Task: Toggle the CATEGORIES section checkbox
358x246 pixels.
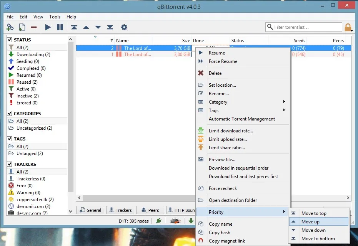Action: 10,114
